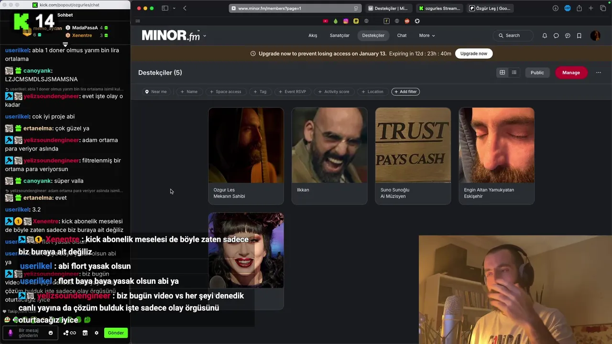Switch to Destekçiler | Mi... browser tab
The width and height of the screenshot is (612, 344).
coord(388,8)
